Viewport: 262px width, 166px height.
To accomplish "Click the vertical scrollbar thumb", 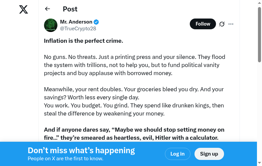I will pos(259,34).
